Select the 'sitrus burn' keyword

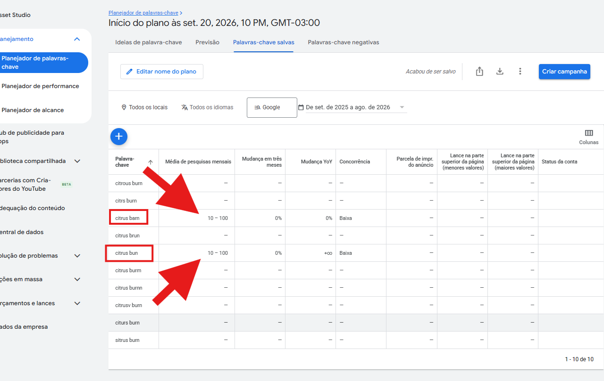[x=127, y=340]
